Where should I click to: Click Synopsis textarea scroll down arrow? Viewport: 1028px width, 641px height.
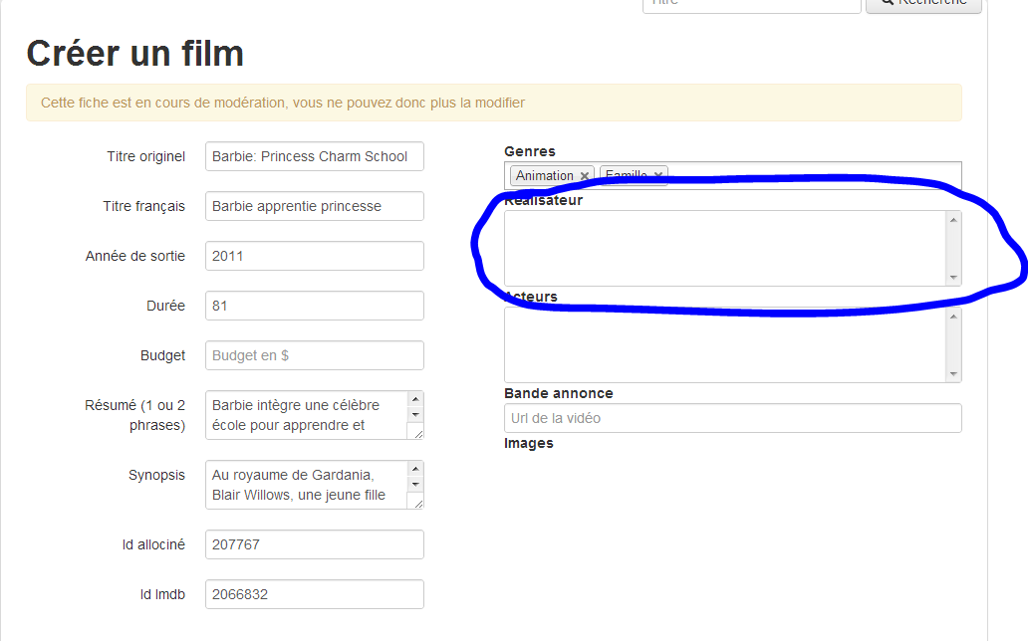[x=415, y=485]
